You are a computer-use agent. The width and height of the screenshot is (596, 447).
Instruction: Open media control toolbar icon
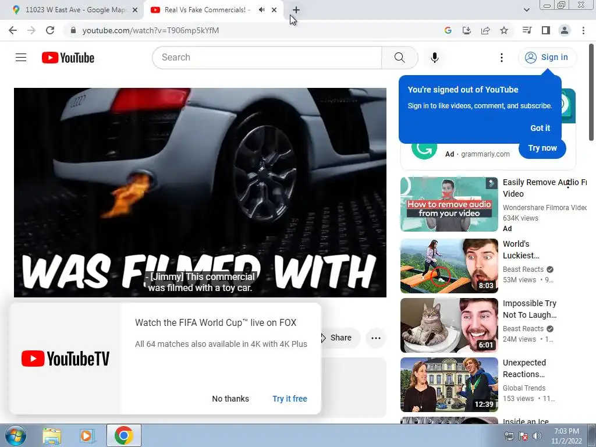(x=527, y=30)
